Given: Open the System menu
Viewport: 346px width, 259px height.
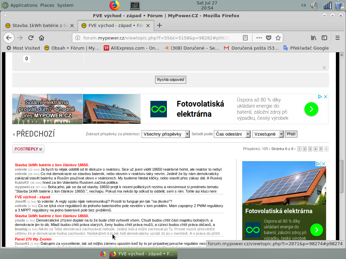Looking at the screenshot, I should click(x=65, y=5).
